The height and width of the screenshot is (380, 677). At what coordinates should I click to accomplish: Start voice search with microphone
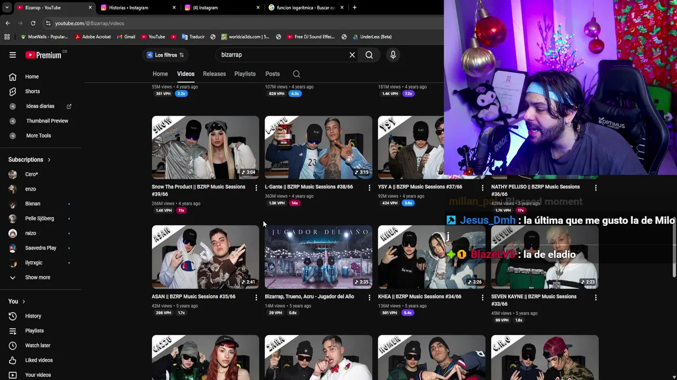tap(393, 55)
